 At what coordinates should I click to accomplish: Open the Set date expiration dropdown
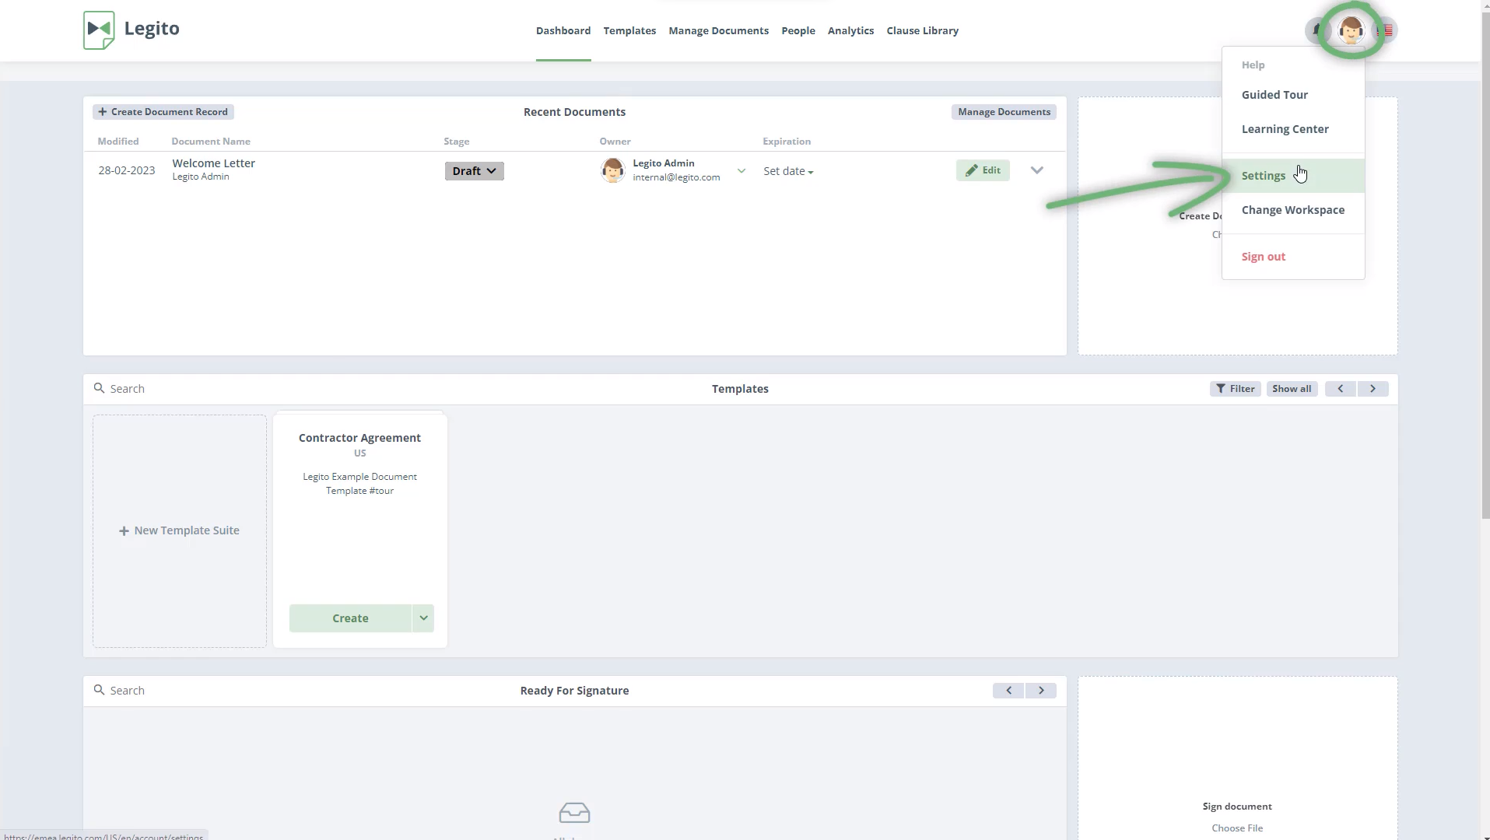click(787, 171)
